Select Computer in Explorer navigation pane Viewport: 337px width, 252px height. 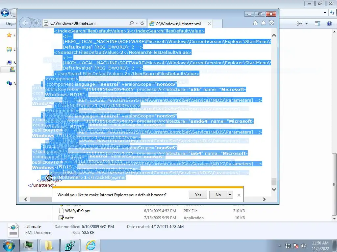(x=9, y=63)
